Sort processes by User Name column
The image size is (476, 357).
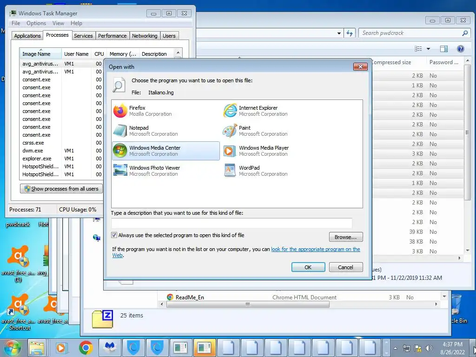coord(76,54)
